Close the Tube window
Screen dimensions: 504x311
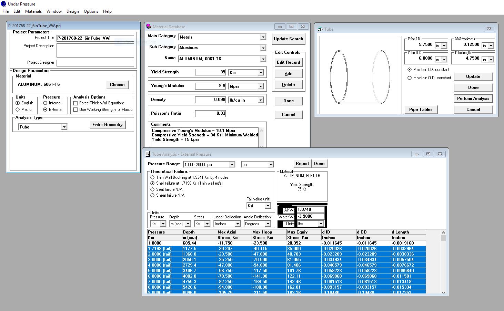(x=490, y=29)
